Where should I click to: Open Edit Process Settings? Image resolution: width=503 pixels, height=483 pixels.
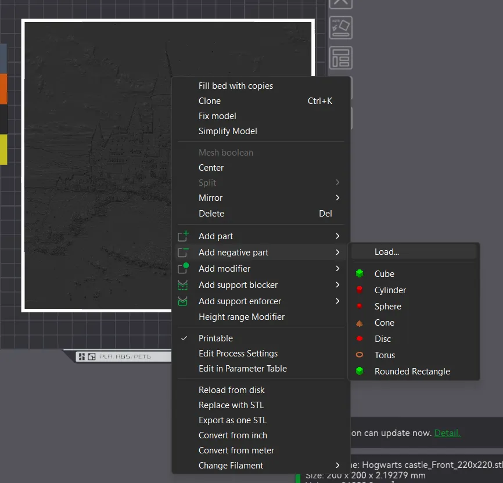pyautogui.click(x=261, y=354)
